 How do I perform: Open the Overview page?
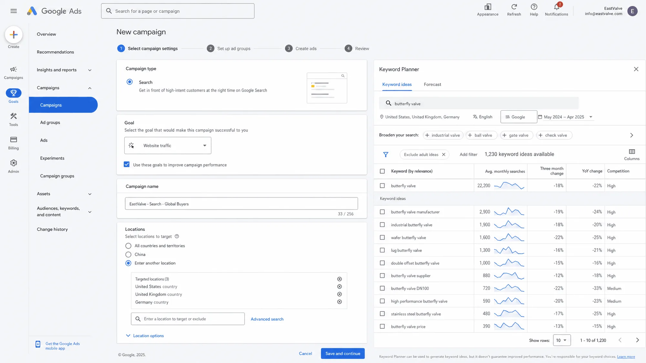tap(46, 34)
